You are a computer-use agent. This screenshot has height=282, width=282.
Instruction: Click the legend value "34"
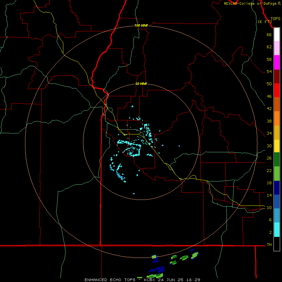pos(269,133)
